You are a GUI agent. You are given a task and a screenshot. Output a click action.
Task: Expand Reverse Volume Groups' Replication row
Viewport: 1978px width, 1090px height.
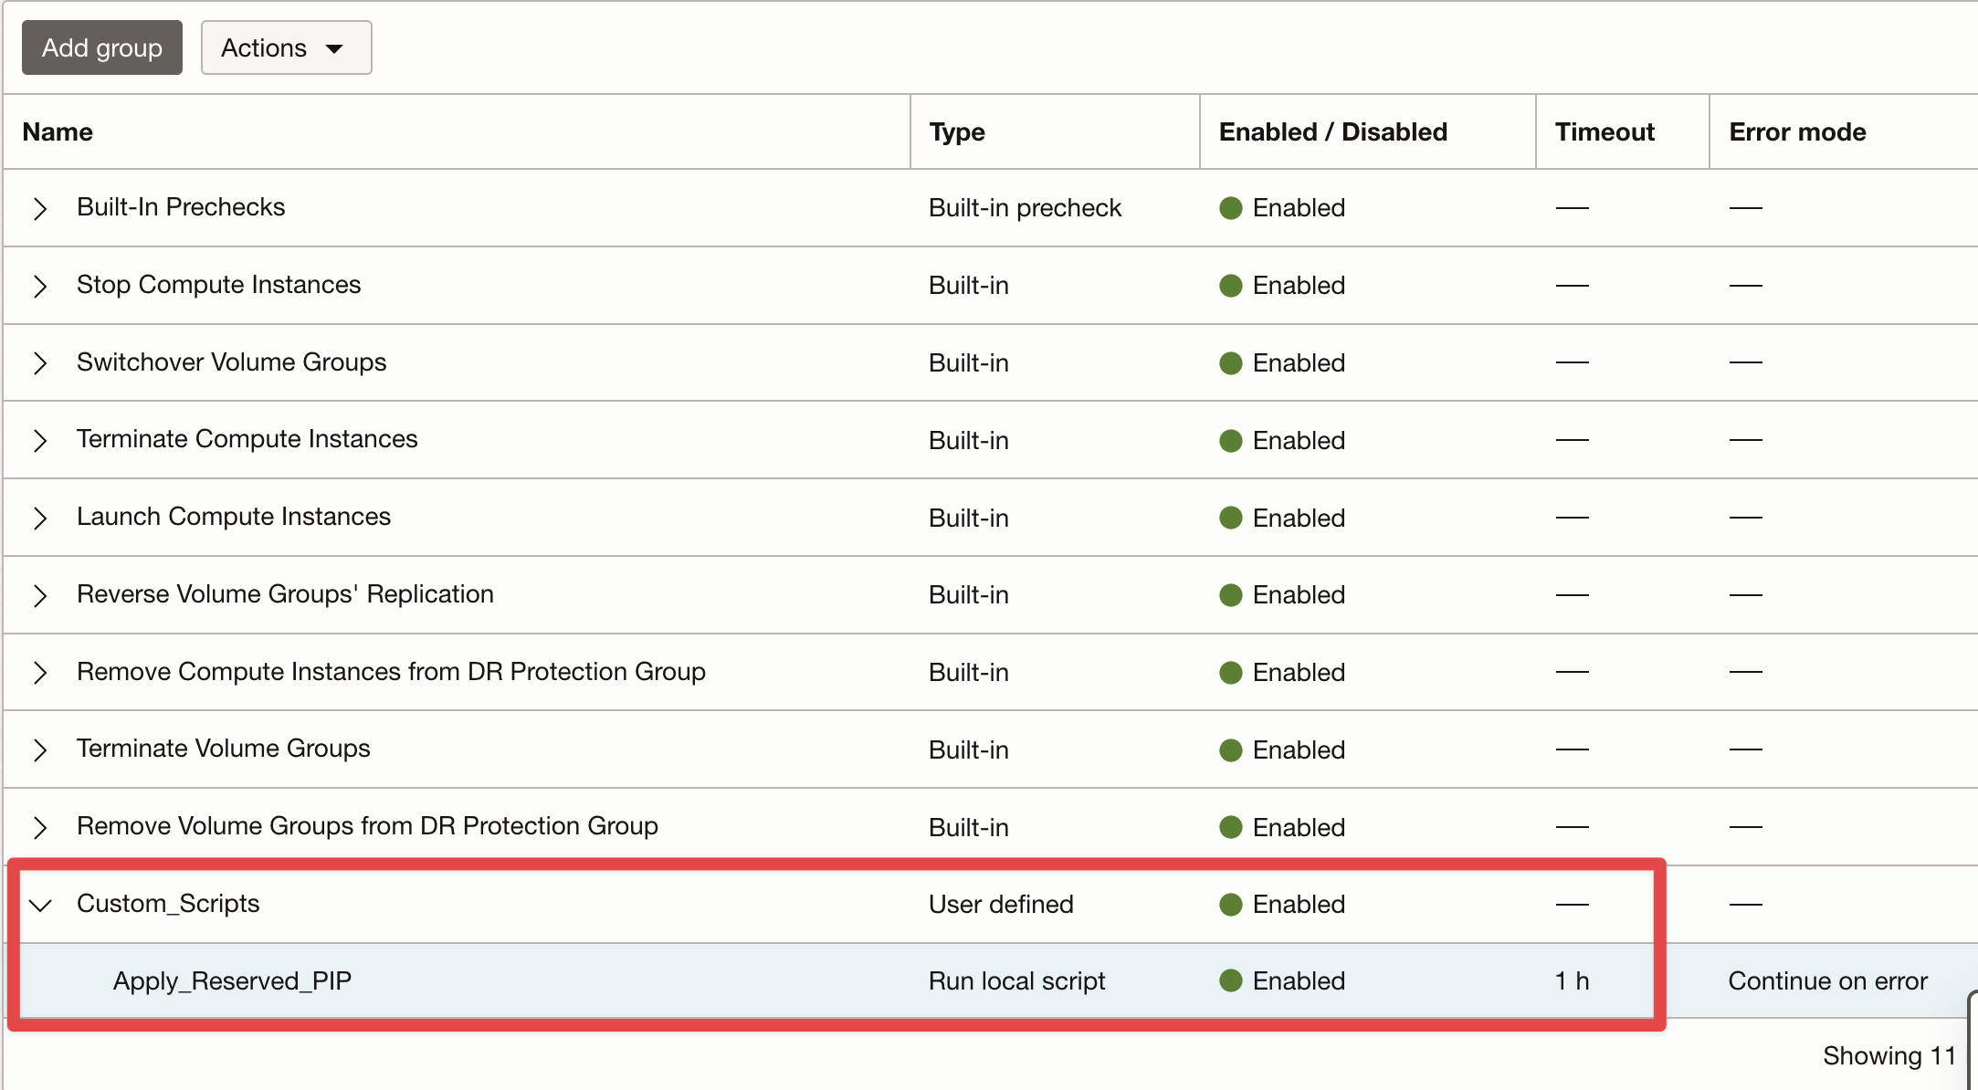click(x=39, y=595)
